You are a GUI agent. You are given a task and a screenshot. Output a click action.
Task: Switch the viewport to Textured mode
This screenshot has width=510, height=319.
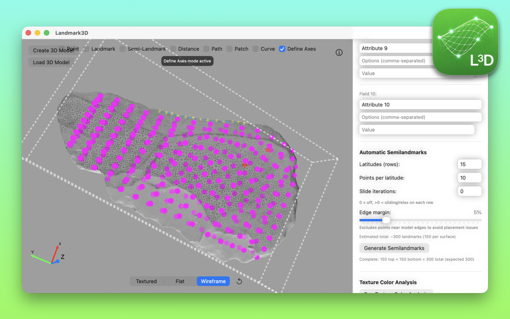pyautogui.click(x=147, y=281)
